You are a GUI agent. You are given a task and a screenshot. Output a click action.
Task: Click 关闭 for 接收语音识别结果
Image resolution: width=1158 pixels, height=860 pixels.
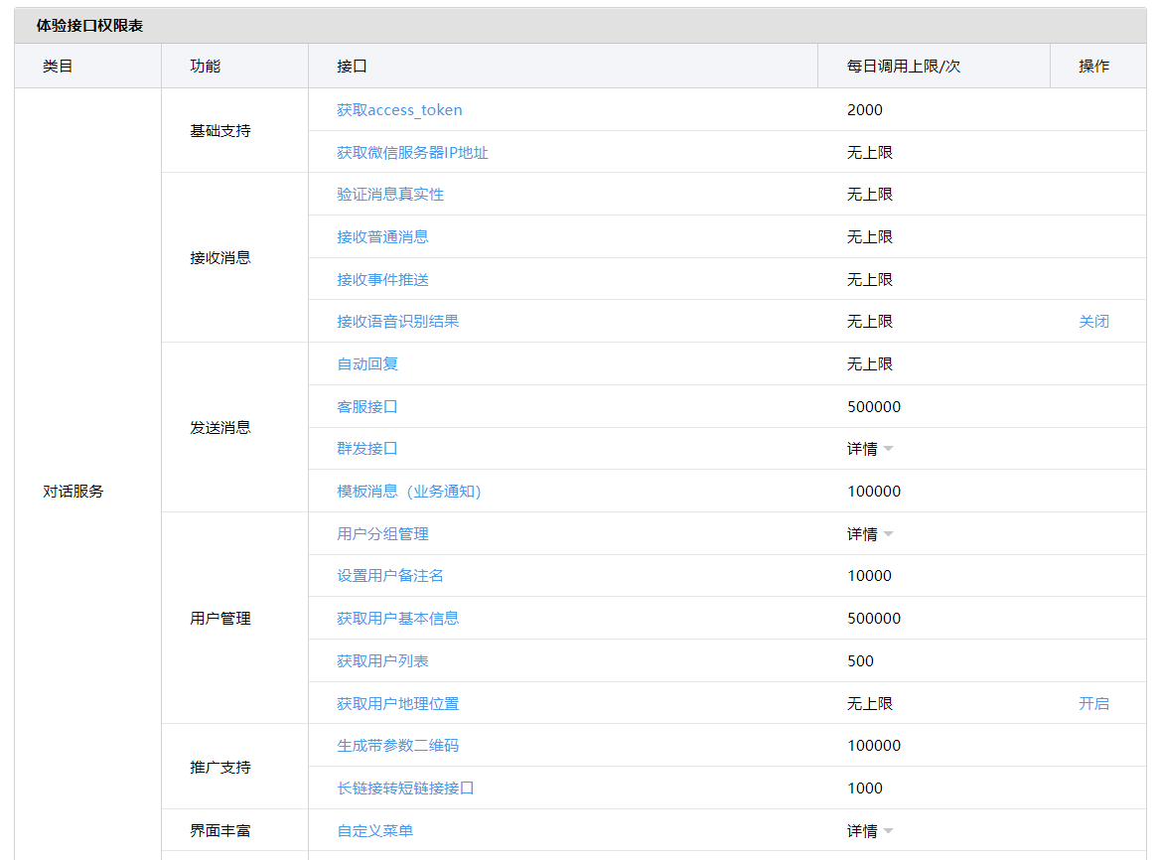[x=1093, y=321]
